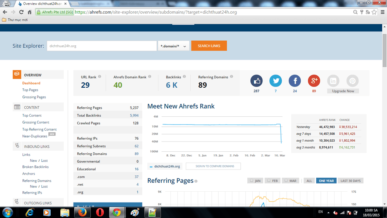The width and height of the screenshot is (387, 218).
Task: Open the *.domain/* mode dropdown
Action: pyautogui.click(x=173, y=46)
